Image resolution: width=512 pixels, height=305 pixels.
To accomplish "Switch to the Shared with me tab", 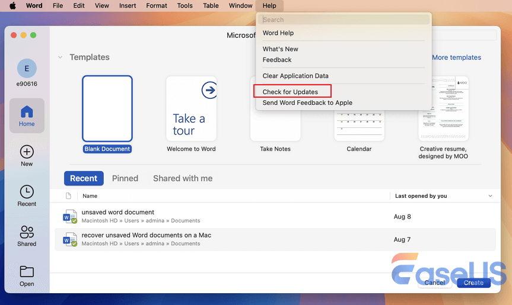I will point(183,178).
